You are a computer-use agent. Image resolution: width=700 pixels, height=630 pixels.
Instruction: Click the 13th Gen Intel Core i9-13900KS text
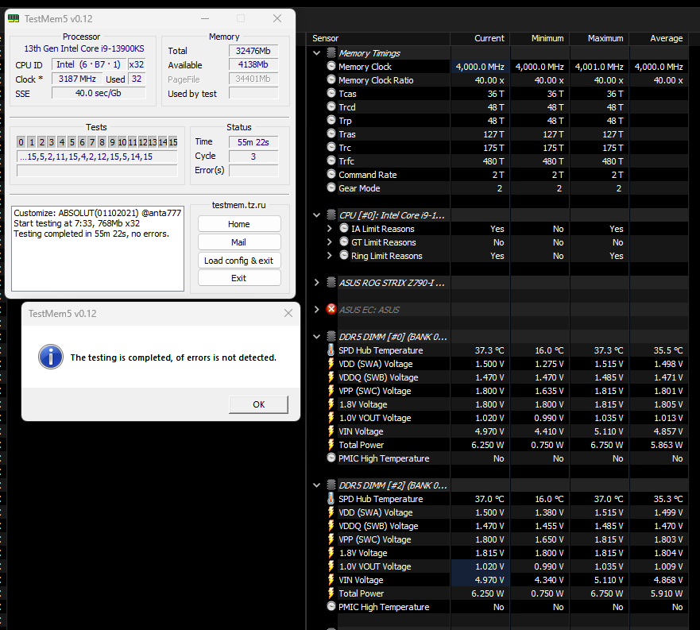click(x=84, y=48)
